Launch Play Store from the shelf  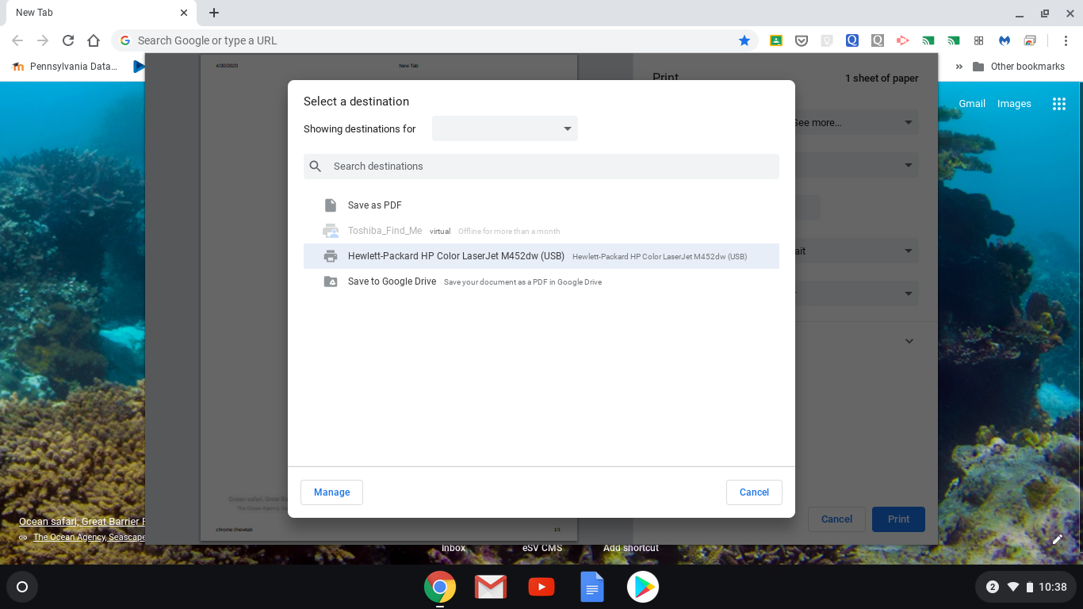pos(643,587)
